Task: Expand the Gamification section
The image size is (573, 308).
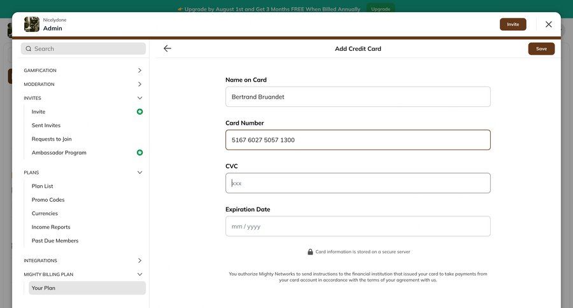Action: pos(83,70)
